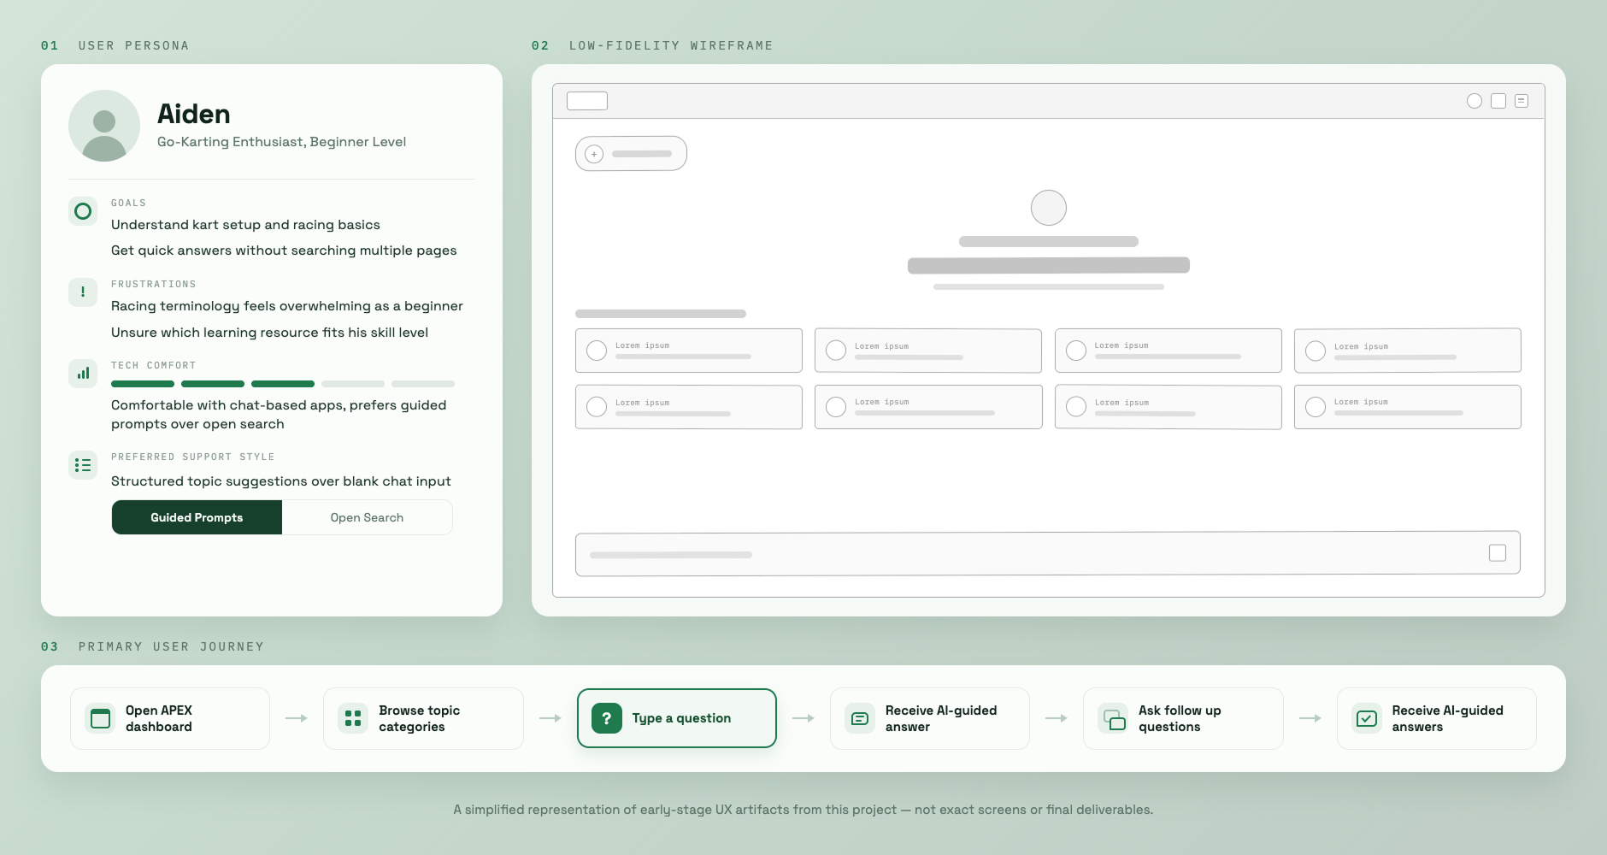Click 'Receive AI-guided answers' final step text
The width and height of the screenshot is (1607, 855).
pos(1447,718)
